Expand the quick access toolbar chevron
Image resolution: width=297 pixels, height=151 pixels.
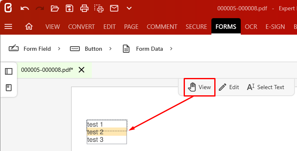click(x=129, y=8)
